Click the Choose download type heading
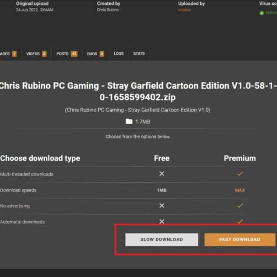Viewport: 277px width, 277px height. [x=40, y=158]
